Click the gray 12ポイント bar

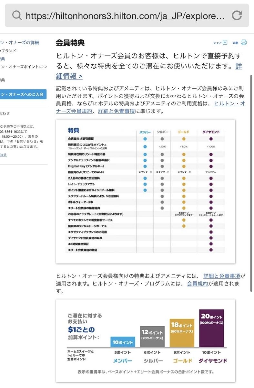point(152,337)
